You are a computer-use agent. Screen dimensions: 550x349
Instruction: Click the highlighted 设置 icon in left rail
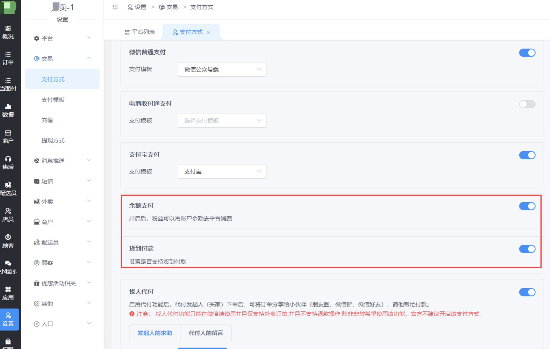pyautogui.click(x=8, y=315)
